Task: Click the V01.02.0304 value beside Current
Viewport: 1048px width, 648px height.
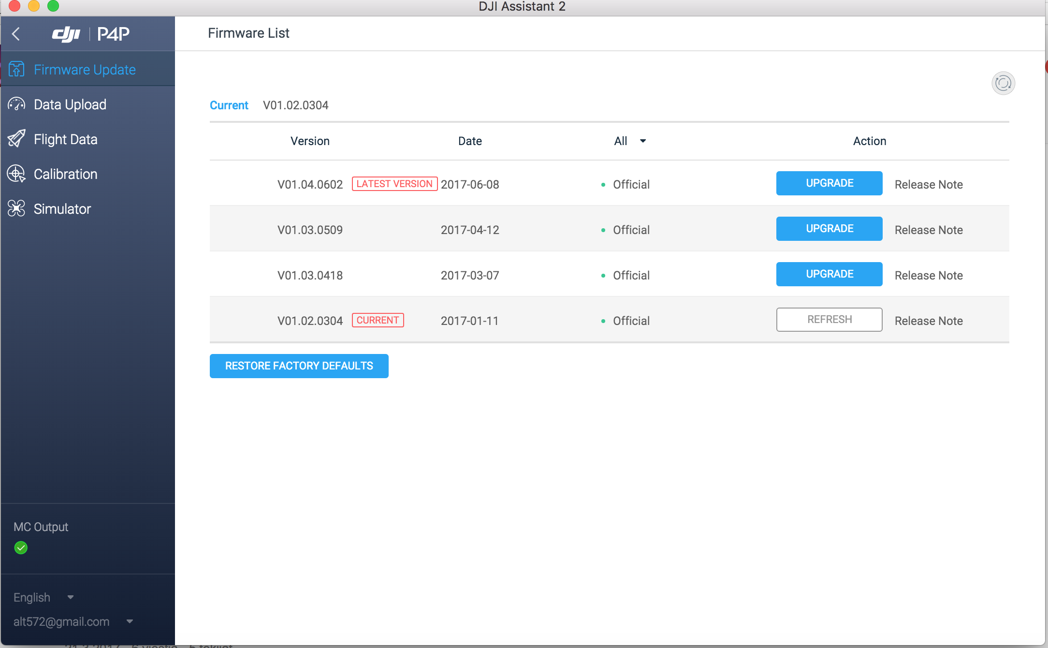Action: (x=295, y=105)
